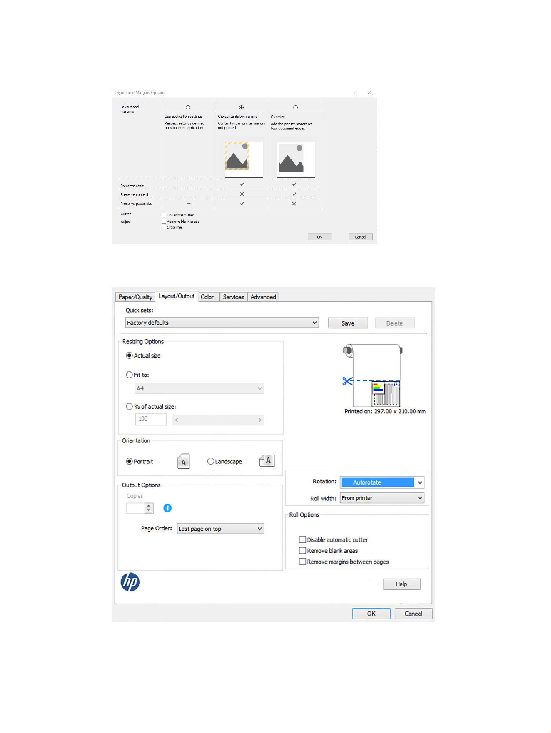Click the blue info icon beside Copies

[x=167, y=508]
